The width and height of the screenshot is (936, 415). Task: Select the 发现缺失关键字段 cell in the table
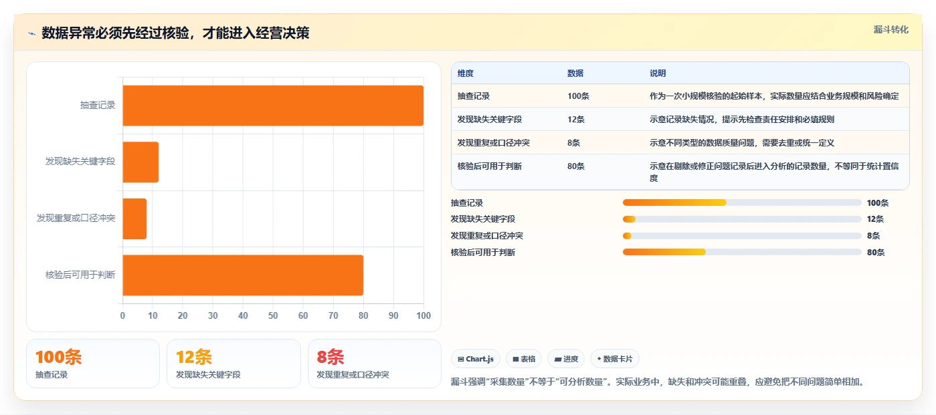[x=490, y=120]
